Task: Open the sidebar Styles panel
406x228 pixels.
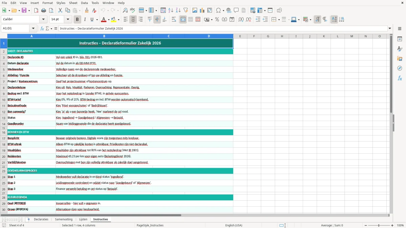Action: (400, 49)
